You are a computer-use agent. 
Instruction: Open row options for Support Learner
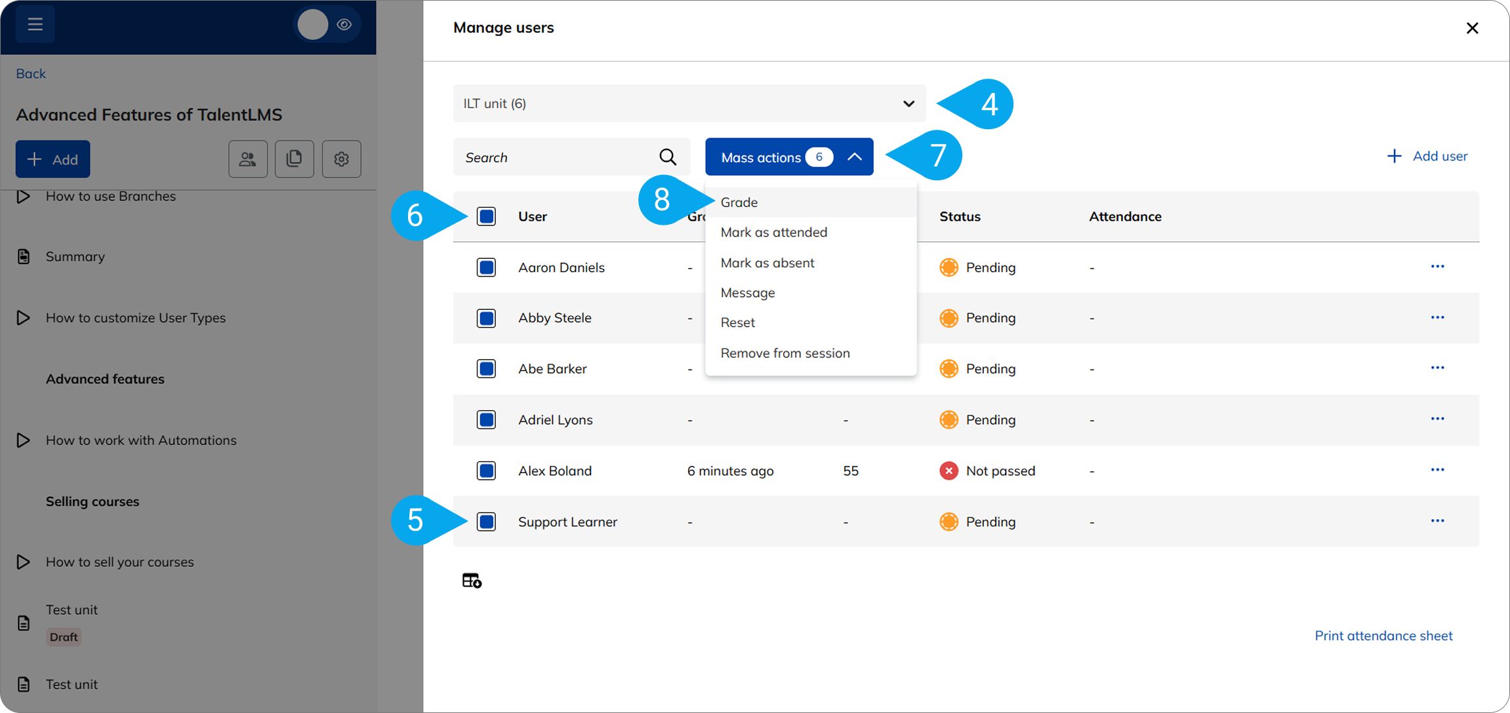coord(1437,522)
